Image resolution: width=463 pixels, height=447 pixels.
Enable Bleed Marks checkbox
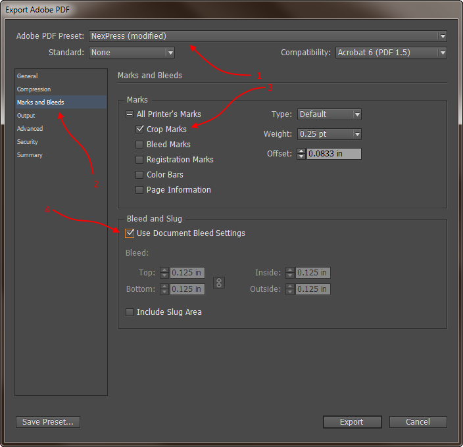click(139, 144)
